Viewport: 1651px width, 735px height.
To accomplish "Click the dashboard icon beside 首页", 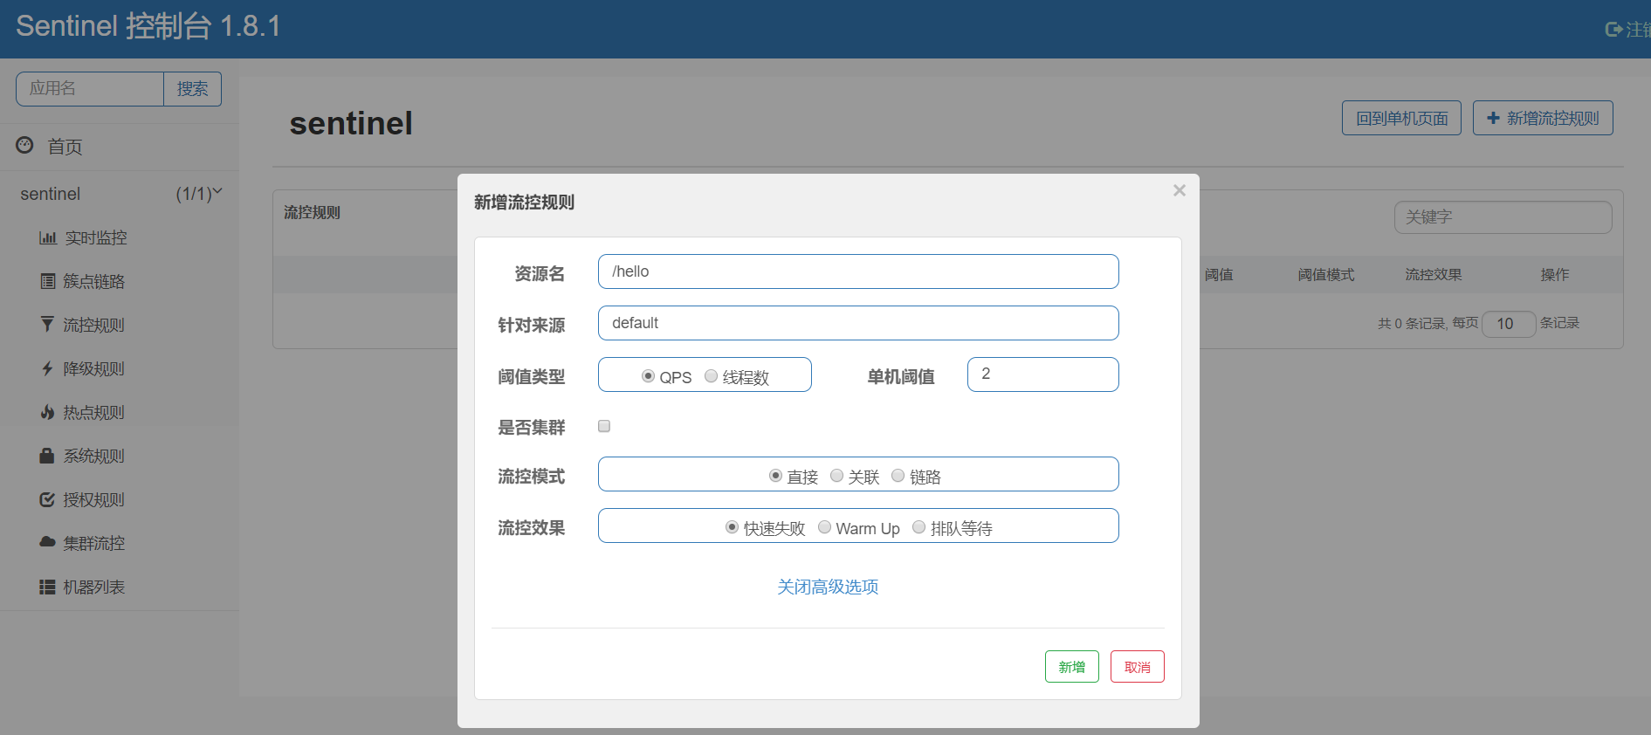I will pos(24,145).
